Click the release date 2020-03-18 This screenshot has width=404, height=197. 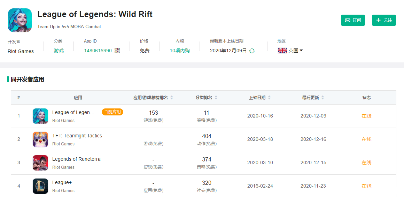pos(260,139)
